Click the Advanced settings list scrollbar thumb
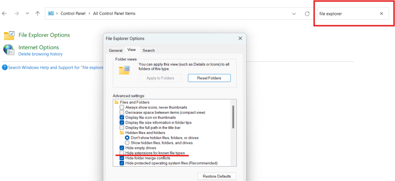Screen dimensions: 395x181 tap(233, 117)
